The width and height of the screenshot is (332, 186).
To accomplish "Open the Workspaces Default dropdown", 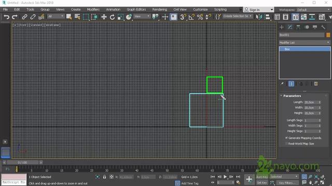I will pos(313,10).
